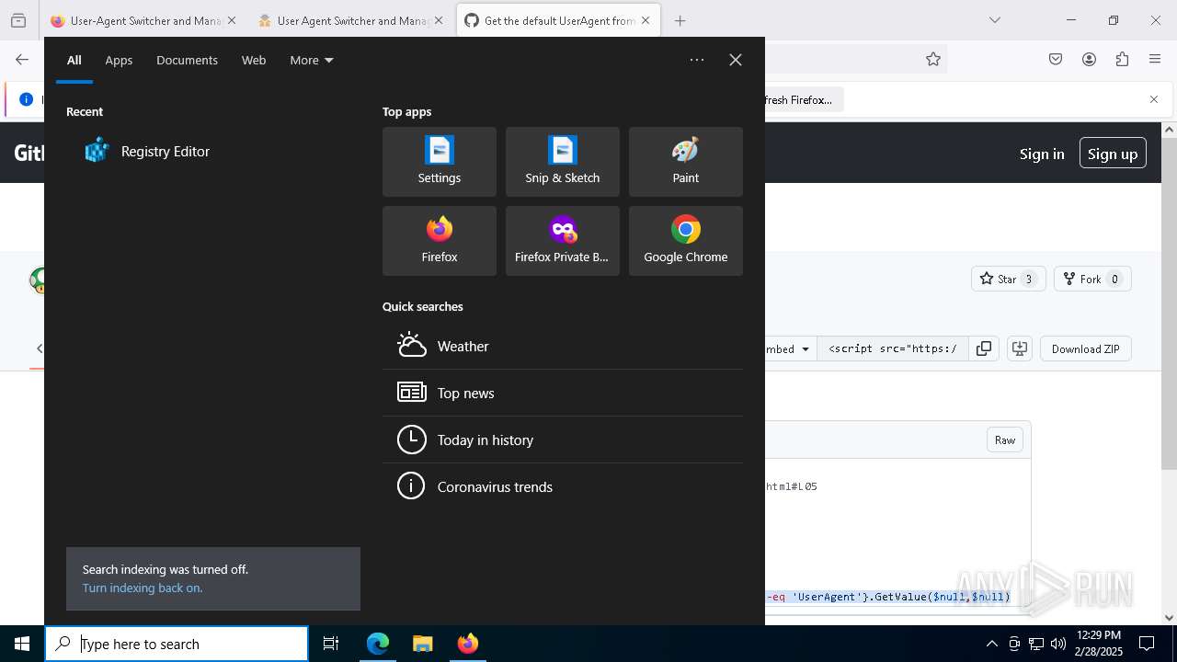Copy embed script to clipboard
Image resolution: width=1177 pixels, height=662 pixels.
[984, 348]
